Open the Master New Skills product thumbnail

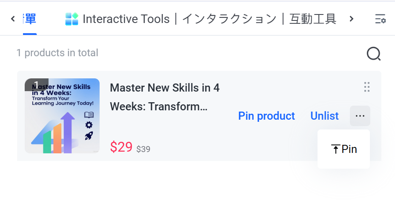tap(62, 116)
